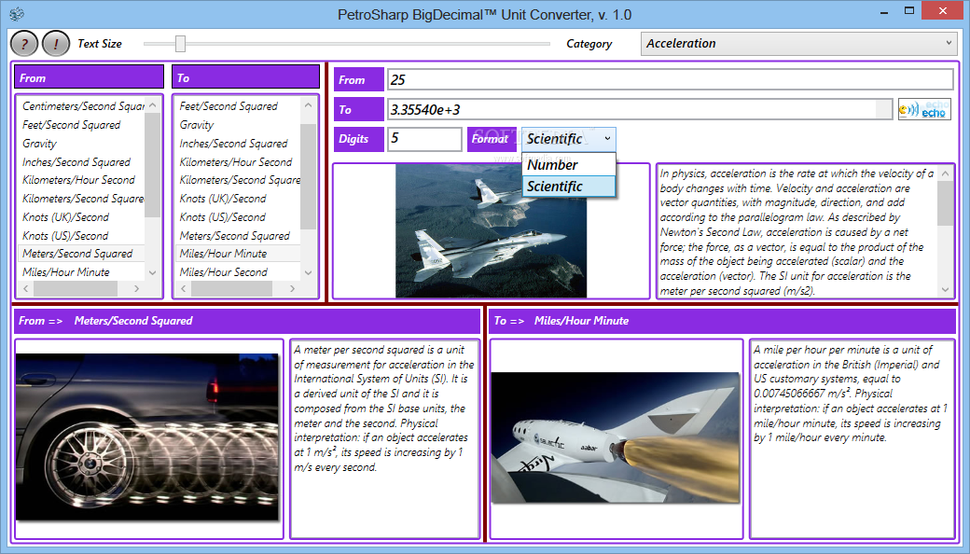
Task: Click To list scroll up arrow
Action: 308,105
